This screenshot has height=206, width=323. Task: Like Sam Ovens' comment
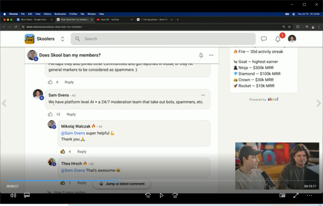click(50, 114)
